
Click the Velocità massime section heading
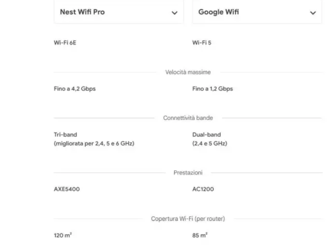coord(188,72)
